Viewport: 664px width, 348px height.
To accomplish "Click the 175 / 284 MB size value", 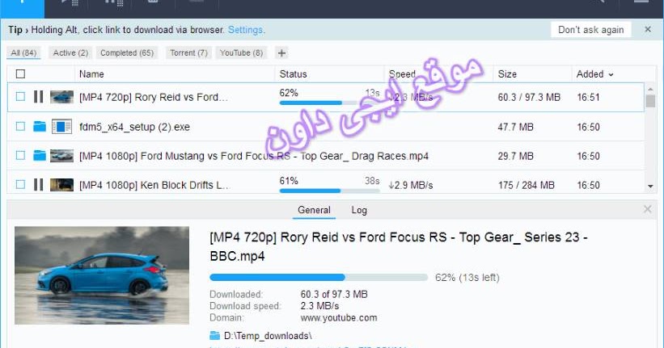I will click(x=526, y=185).
